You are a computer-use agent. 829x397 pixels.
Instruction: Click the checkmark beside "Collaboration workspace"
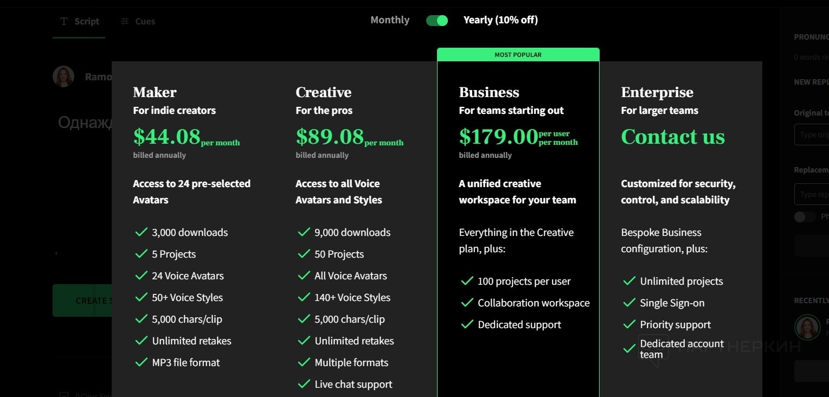click(467, 303)
